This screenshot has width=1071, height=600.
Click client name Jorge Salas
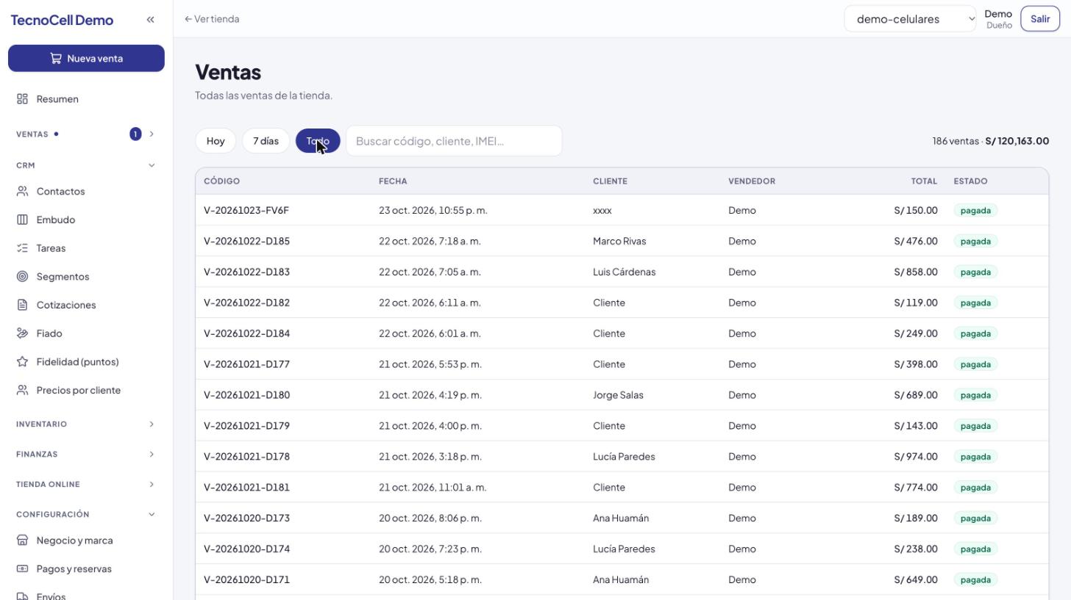click(x=618, y=395)
